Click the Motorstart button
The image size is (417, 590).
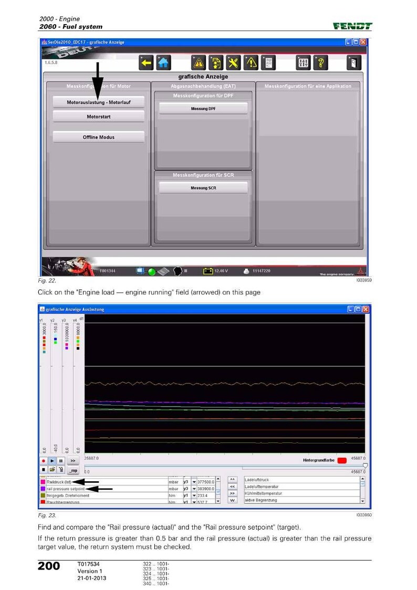point(99,117)
